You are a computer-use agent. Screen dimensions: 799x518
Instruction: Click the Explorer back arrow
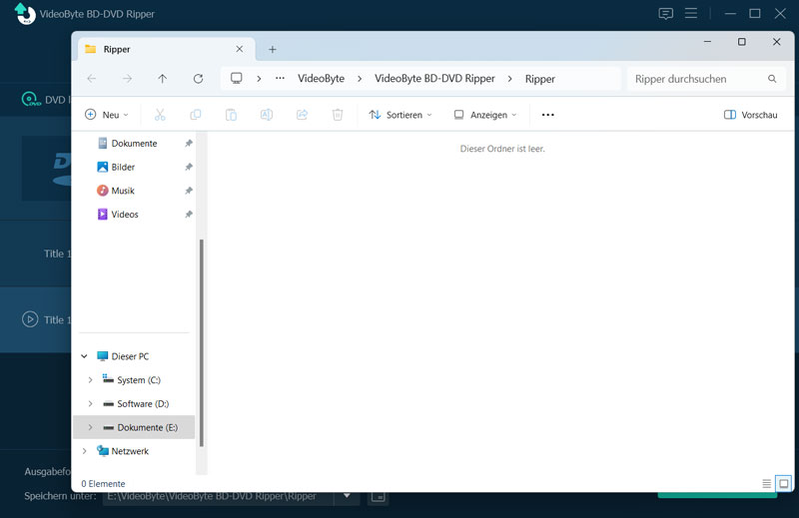pyautogui.click(x=92, y=79)
